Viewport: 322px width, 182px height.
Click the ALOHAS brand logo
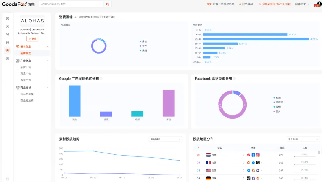[x=32, y=21]
